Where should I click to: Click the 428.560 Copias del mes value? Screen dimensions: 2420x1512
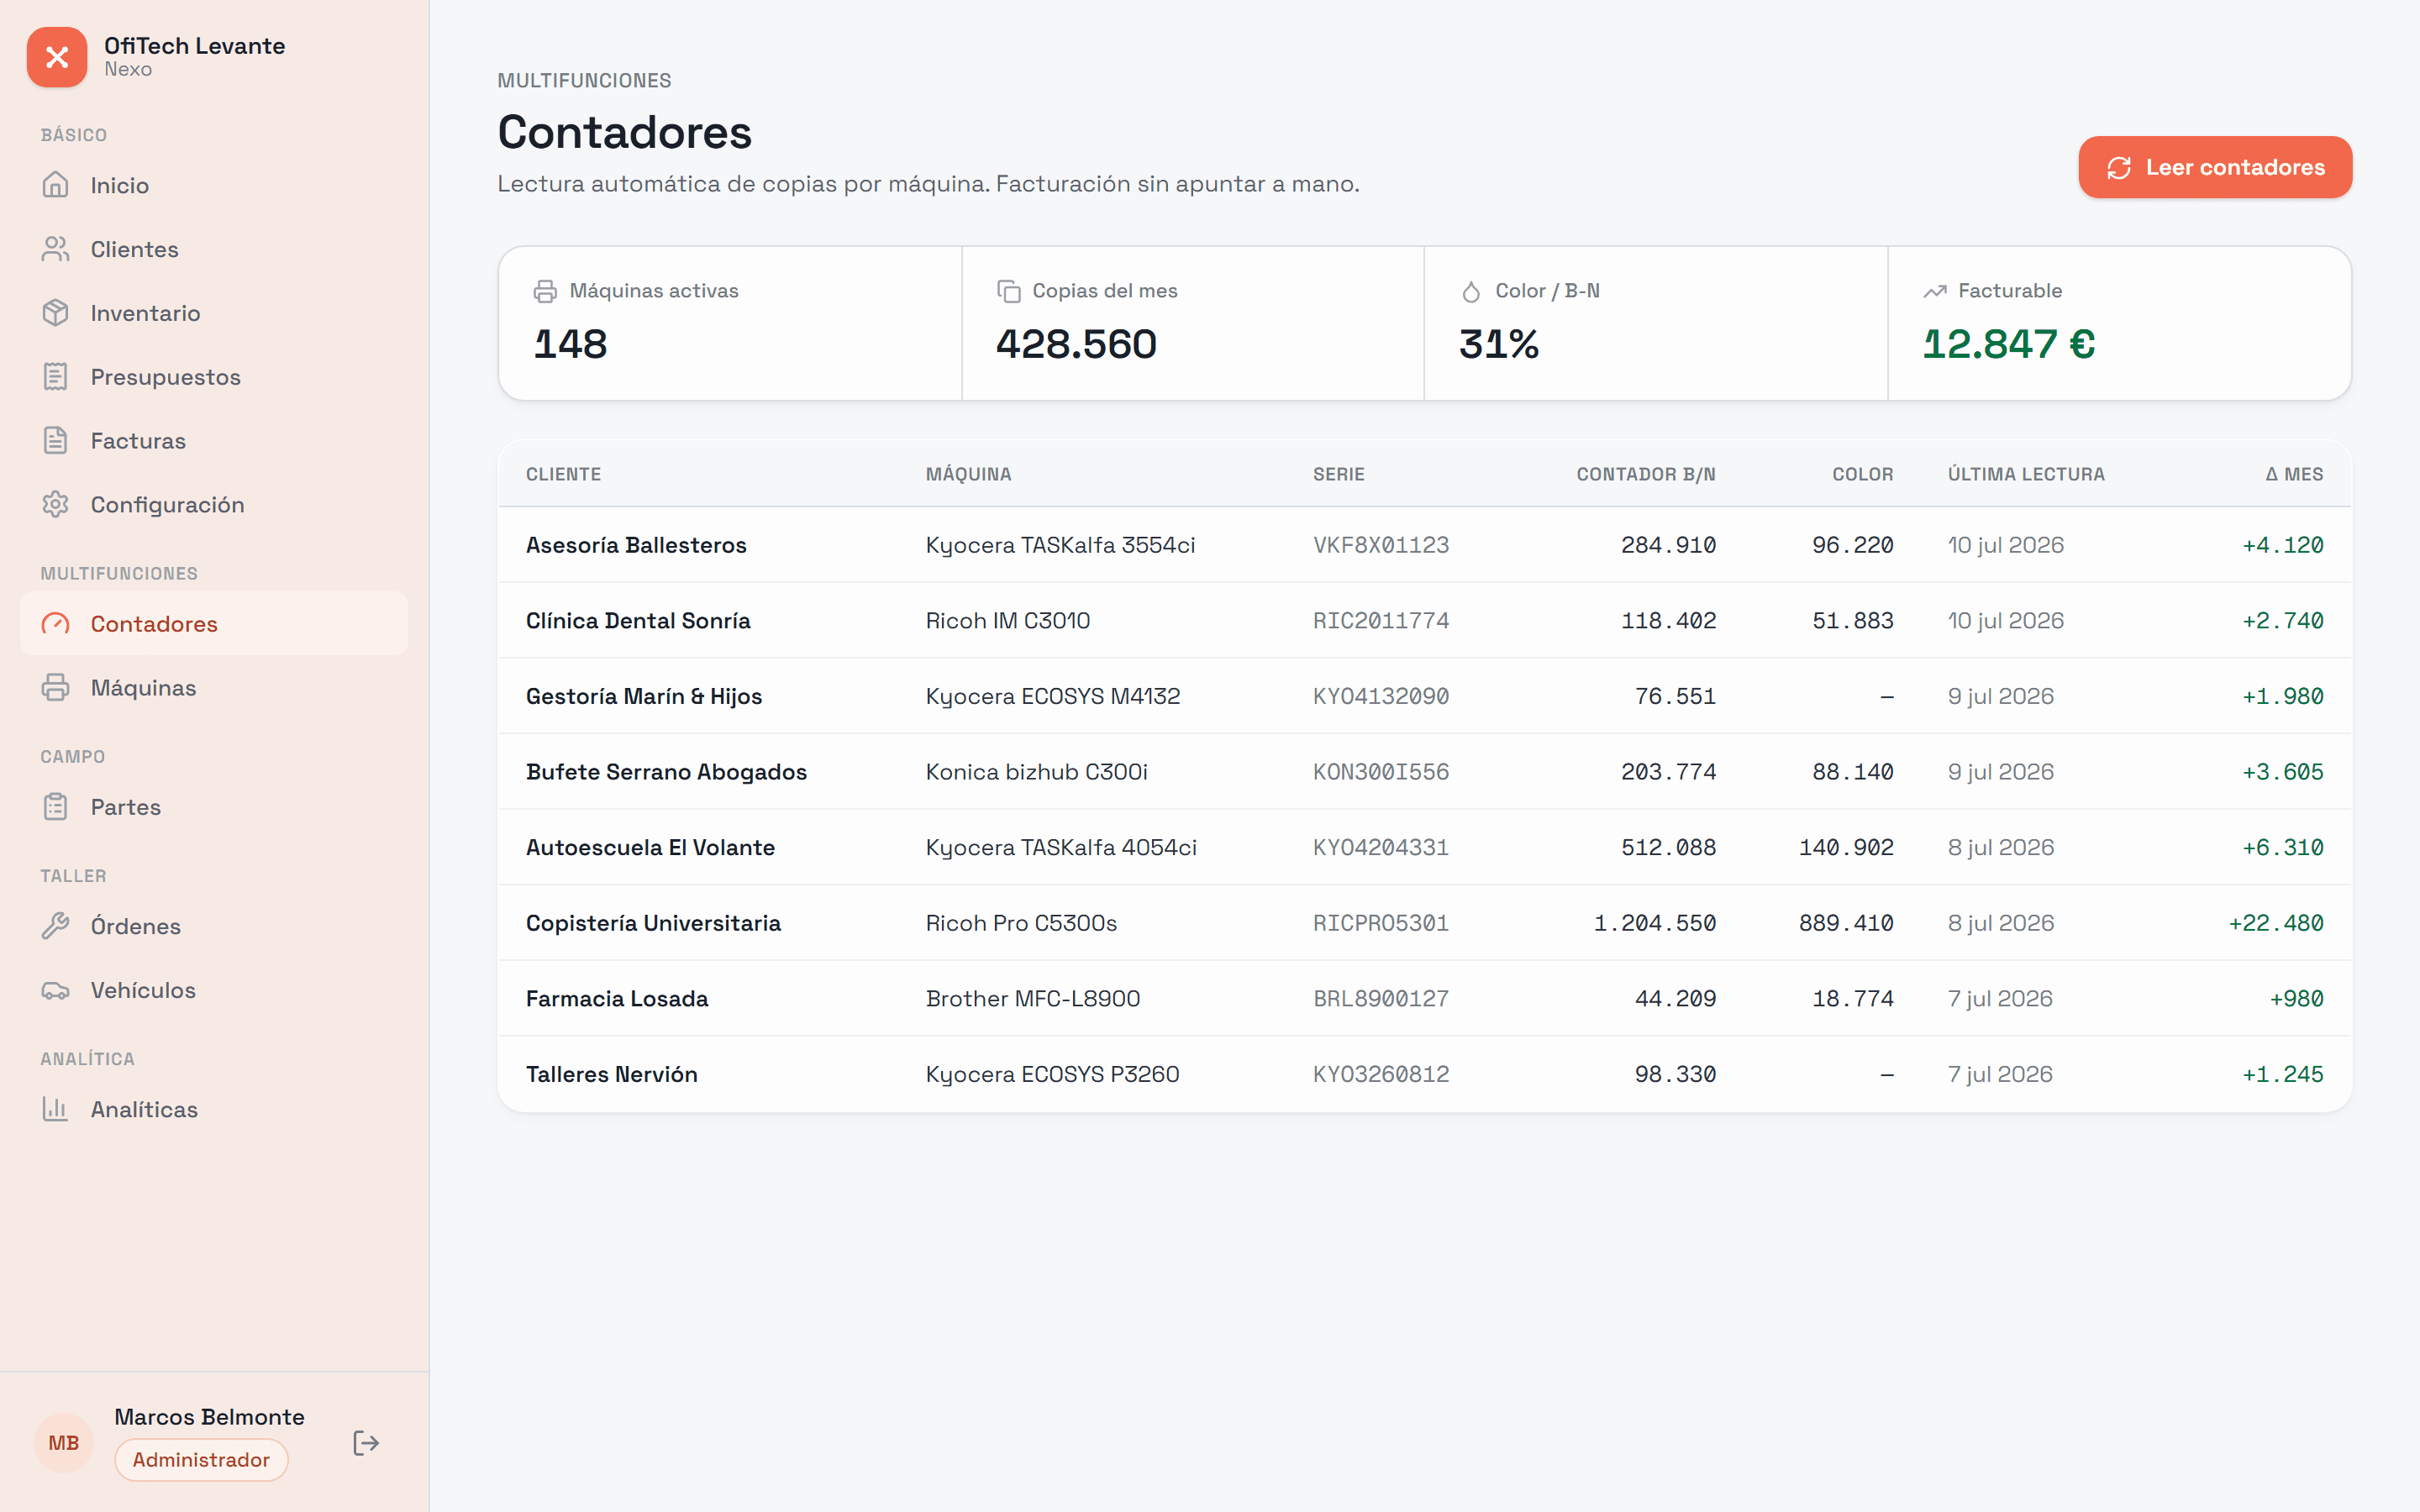pos(1076,344)
